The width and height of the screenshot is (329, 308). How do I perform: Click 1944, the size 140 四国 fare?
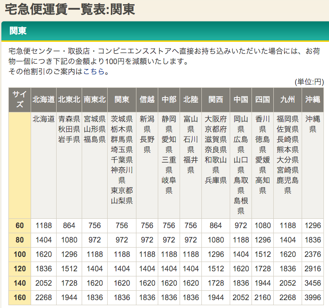263,283
